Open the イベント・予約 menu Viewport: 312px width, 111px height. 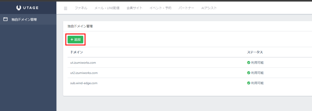click(x=160, y=8)
